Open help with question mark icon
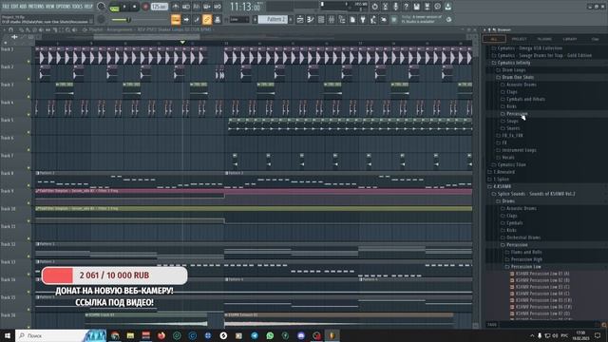This screenshot has width=608, height=342. coord(406,7)
